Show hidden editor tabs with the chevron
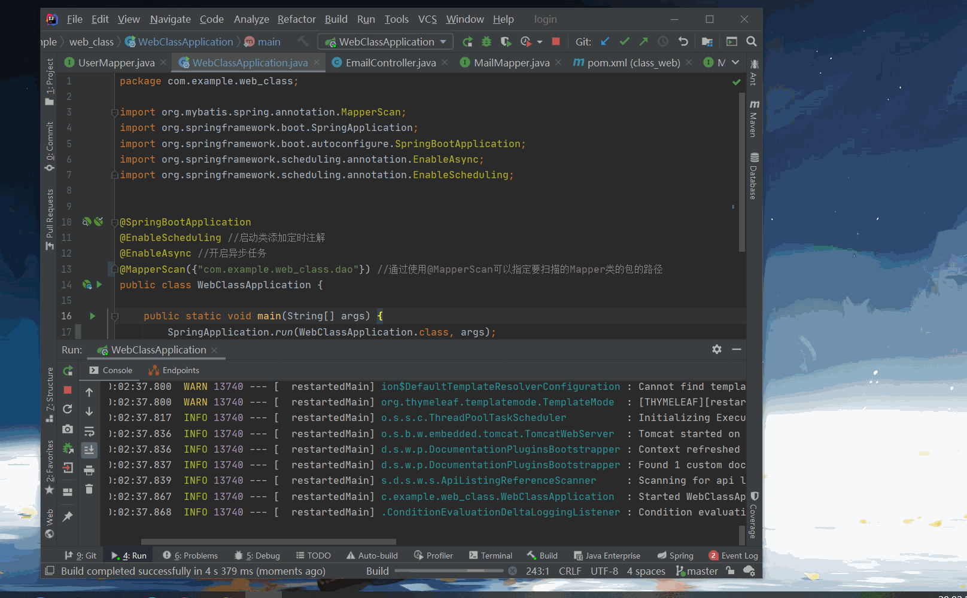This screenshot has width=967, height=598. (x=735, y=62)
